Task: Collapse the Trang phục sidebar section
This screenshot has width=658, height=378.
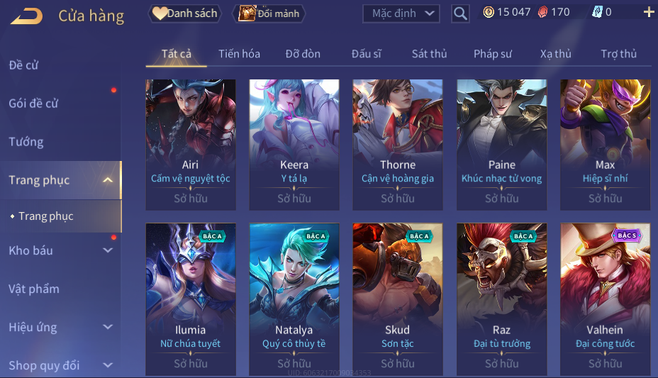Action: pyautogui.click(x=108, y=180)
